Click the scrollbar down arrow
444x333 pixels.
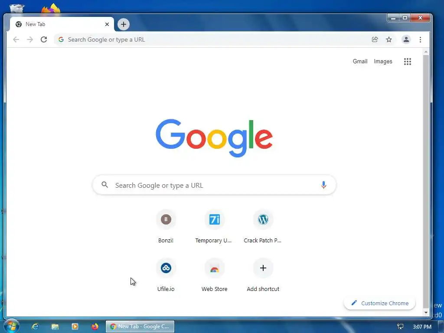[426, 313]
